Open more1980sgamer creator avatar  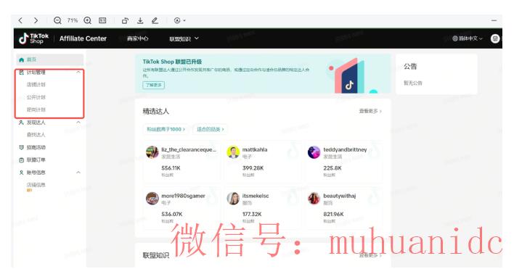click(x=152, y=199)
